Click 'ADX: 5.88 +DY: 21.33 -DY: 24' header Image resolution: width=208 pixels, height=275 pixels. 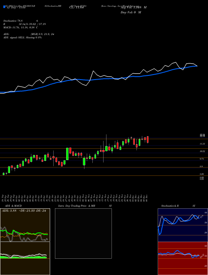[24, 211]
